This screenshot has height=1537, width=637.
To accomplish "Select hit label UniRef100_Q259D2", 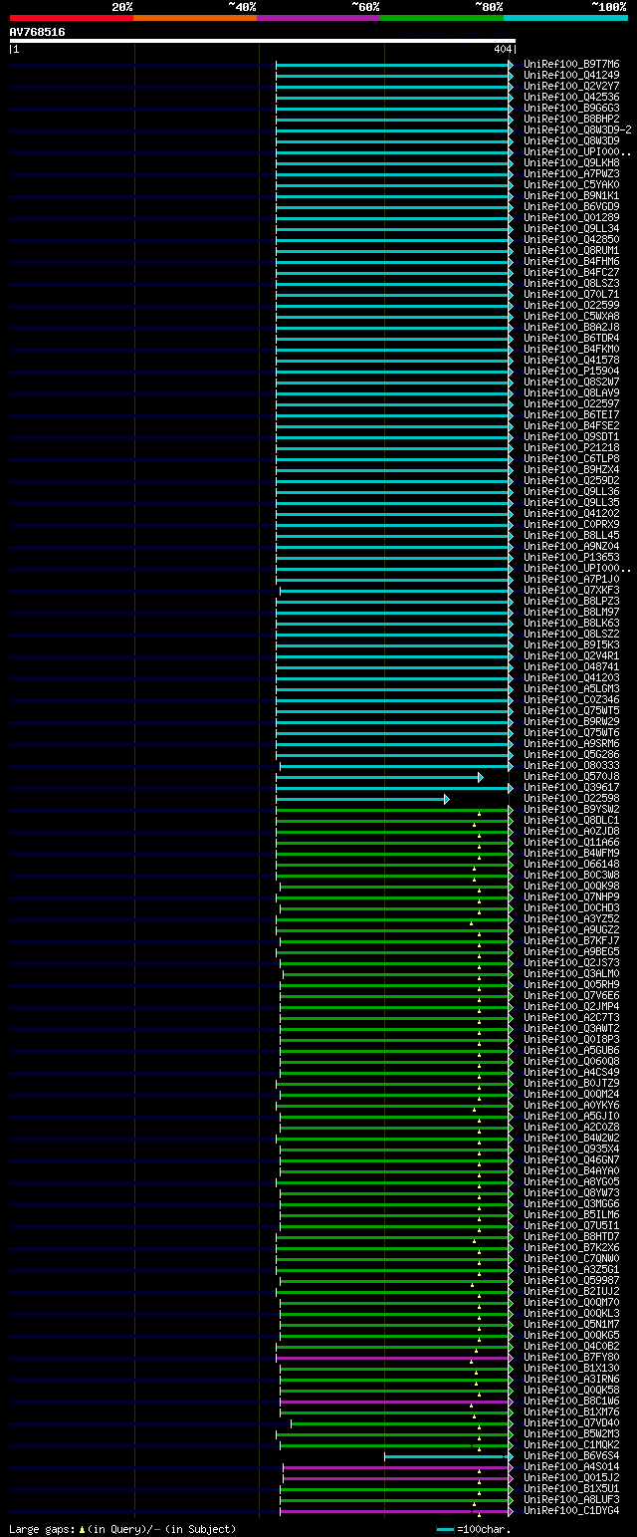I will point(571,480).
